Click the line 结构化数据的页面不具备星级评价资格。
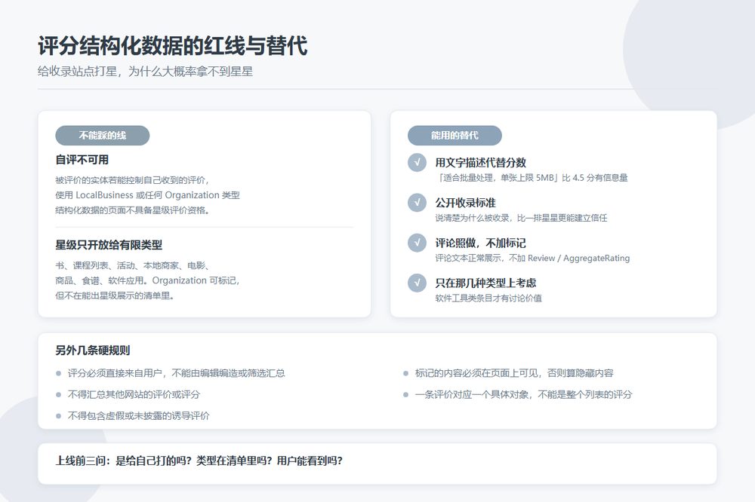Viewport: 755px width, 502px height. click(x=132, y=210)
